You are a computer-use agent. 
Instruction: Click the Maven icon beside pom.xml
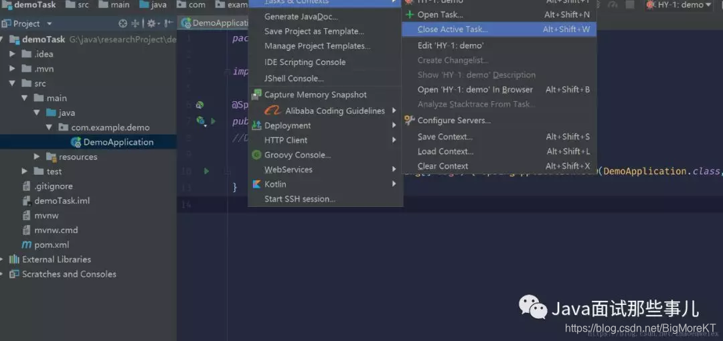(x=27, y=245)
